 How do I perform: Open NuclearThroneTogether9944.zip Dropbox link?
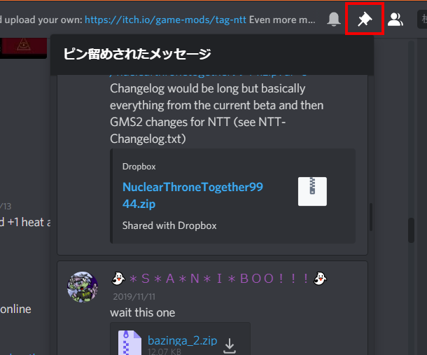coord(192,195)
